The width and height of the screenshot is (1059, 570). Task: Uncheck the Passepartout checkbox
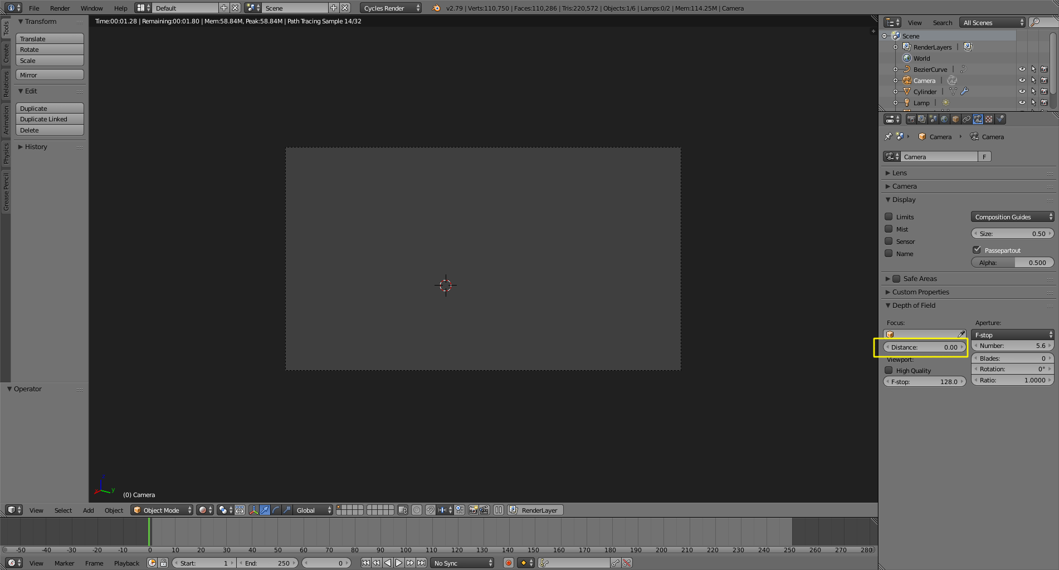(x=977, y=250)
